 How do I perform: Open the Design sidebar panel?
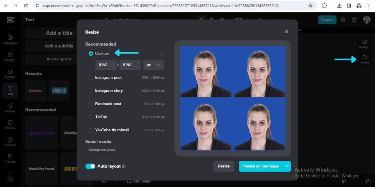10,57
